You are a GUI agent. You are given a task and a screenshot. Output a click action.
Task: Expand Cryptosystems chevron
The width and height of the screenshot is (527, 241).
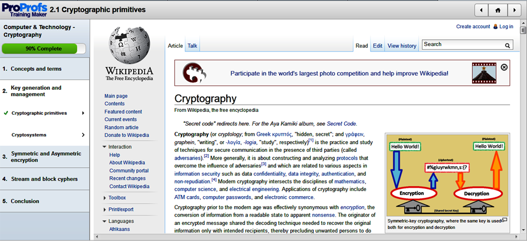83,135
